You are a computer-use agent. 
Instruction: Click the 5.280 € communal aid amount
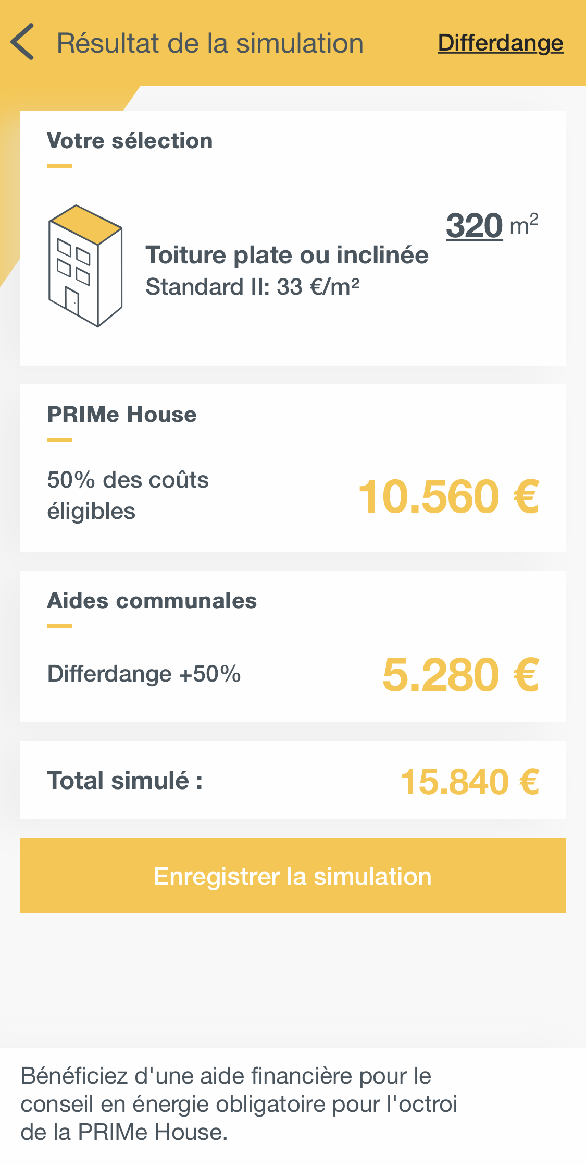coord(460,675)
